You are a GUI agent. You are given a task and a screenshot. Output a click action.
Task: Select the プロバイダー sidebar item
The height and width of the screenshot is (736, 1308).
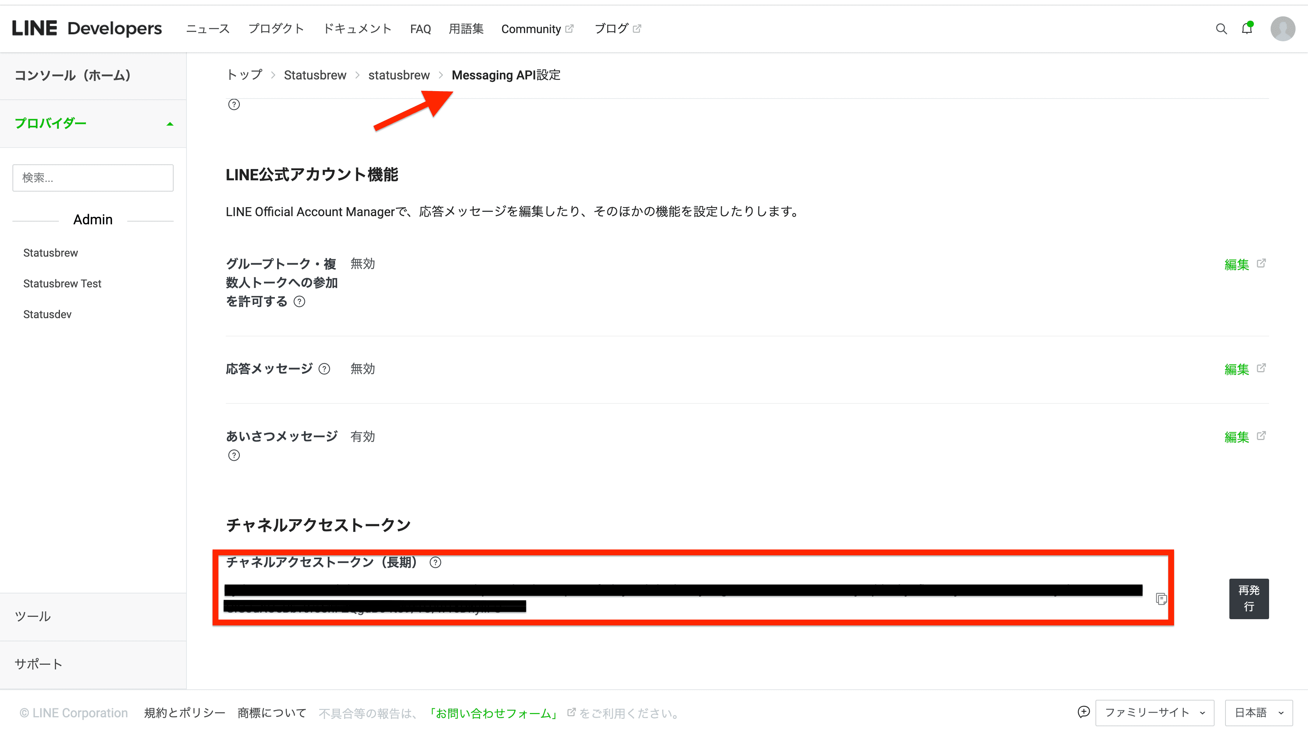click(93, 123)
